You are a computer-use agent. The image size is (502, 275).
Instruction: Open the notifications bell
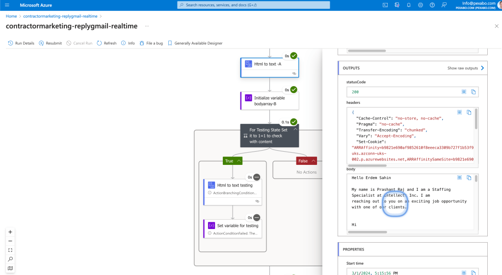tap(409, 5)
